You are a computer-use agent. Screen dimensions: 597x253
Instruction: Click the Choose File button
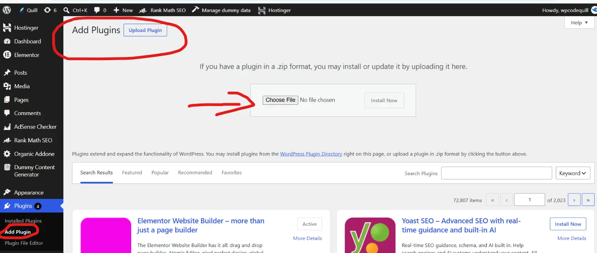[280, 100]
